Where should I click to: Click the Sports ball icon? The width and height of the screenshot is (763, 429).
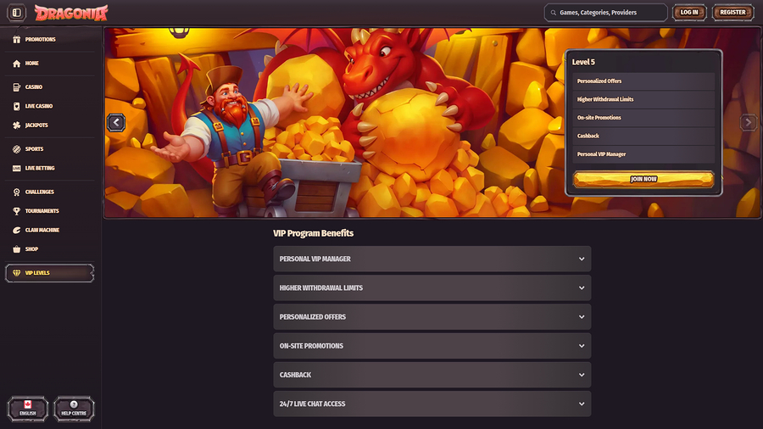(17, 149)
